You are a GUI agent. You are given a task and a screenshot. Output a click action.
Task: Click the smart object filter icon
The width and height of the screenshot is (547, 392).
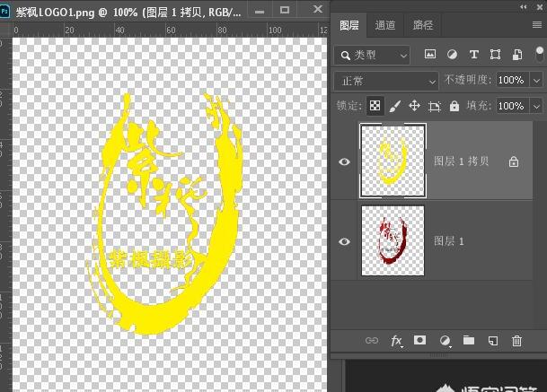[516, 55]
